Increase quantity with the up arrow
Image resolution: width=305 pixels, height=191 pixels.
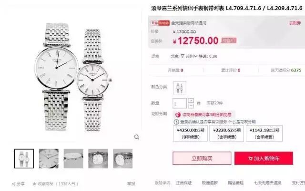click(x=191, y=101)
